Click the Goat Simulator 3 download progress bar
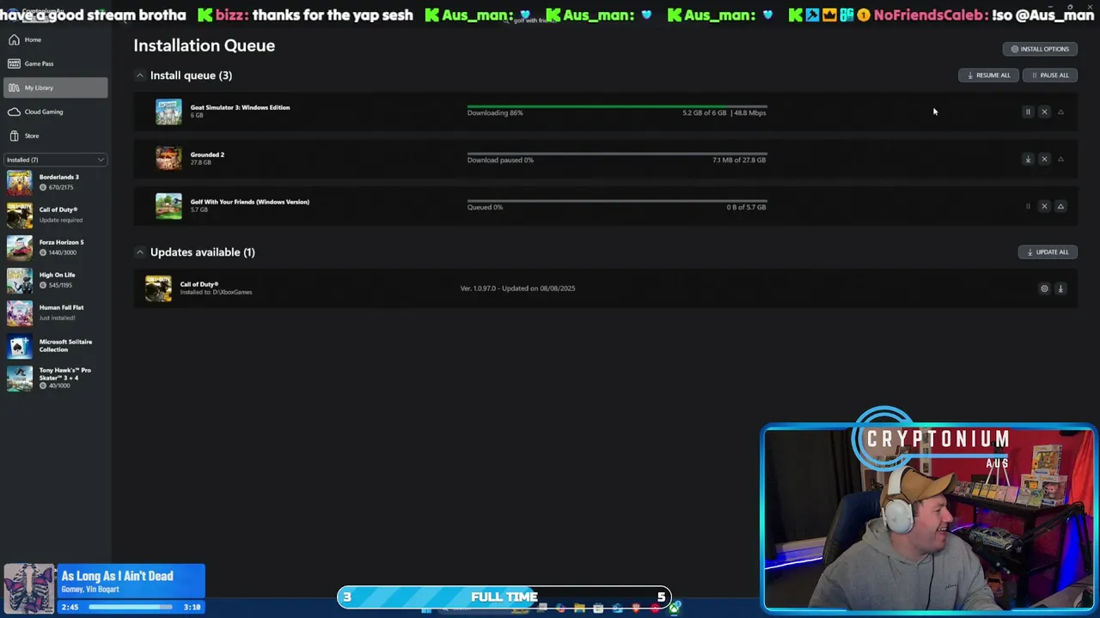This screenshot has width=1100, height=618. (x=617, y=106)
